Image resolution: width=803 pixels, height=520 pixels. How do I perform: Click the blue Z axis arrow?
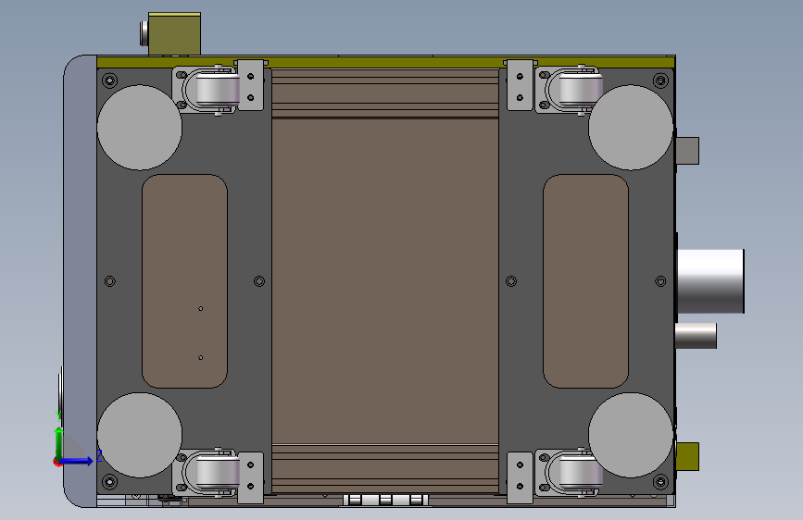[x=77, y=461]
